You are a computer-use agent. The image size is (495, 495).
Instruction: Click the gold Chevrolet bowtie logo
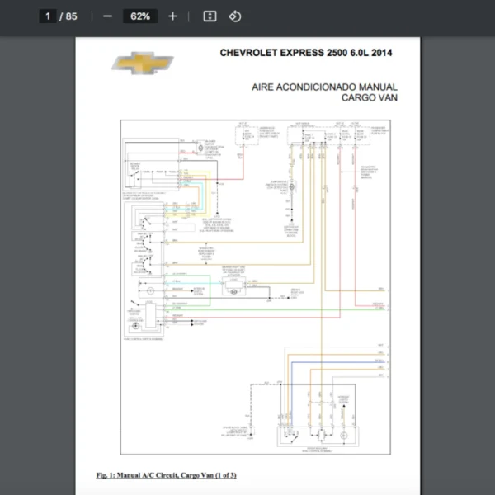pos(144,63)
